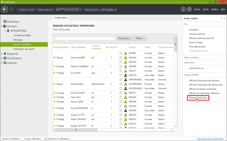The width and height of the screenshot is (227, 141).
Task: Check the WKS001 session checkbox
Action: click(121, 53)
